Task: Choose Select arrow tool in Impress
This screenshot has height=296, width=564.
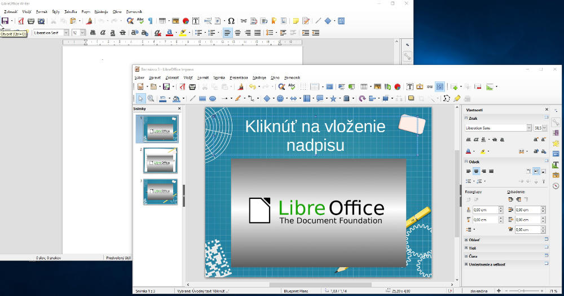Action: (140, 98)
